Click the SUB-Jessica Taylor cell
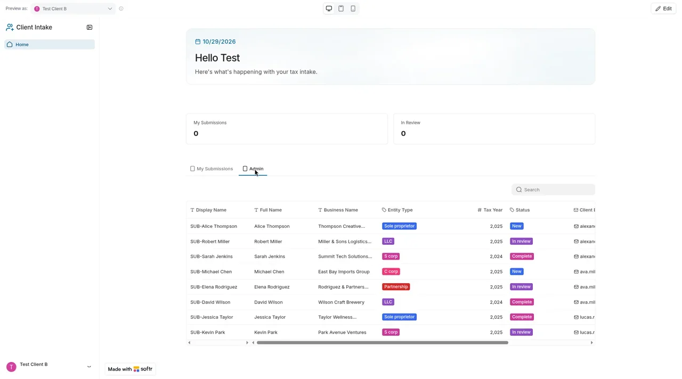This screenshot has height=379, width=682. 212,317
